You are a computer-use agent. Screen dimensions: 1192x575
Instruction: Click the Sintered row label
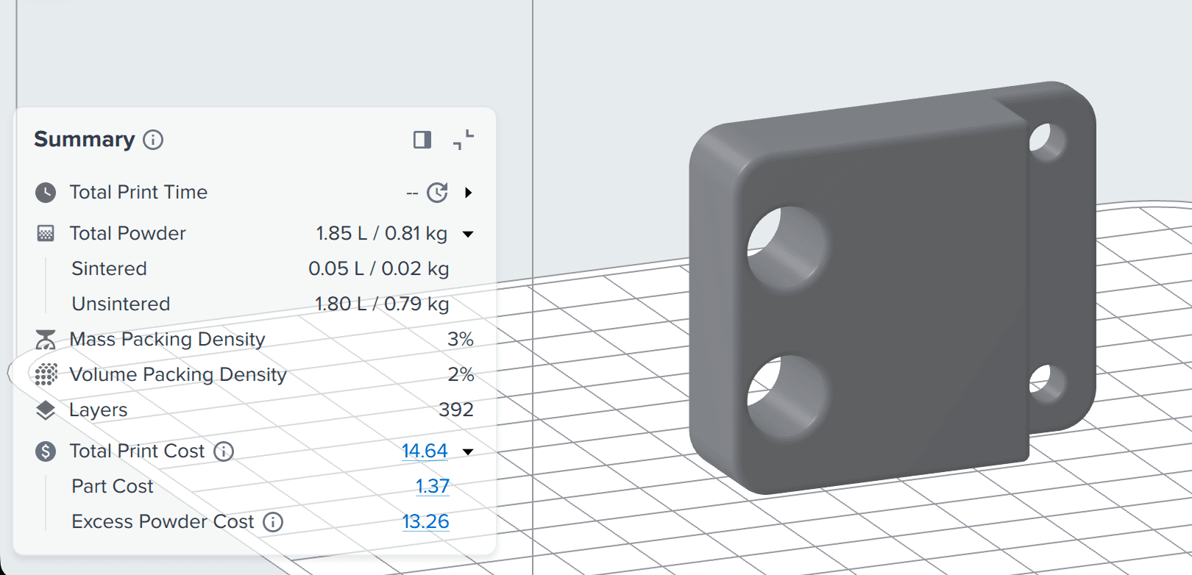109,268
